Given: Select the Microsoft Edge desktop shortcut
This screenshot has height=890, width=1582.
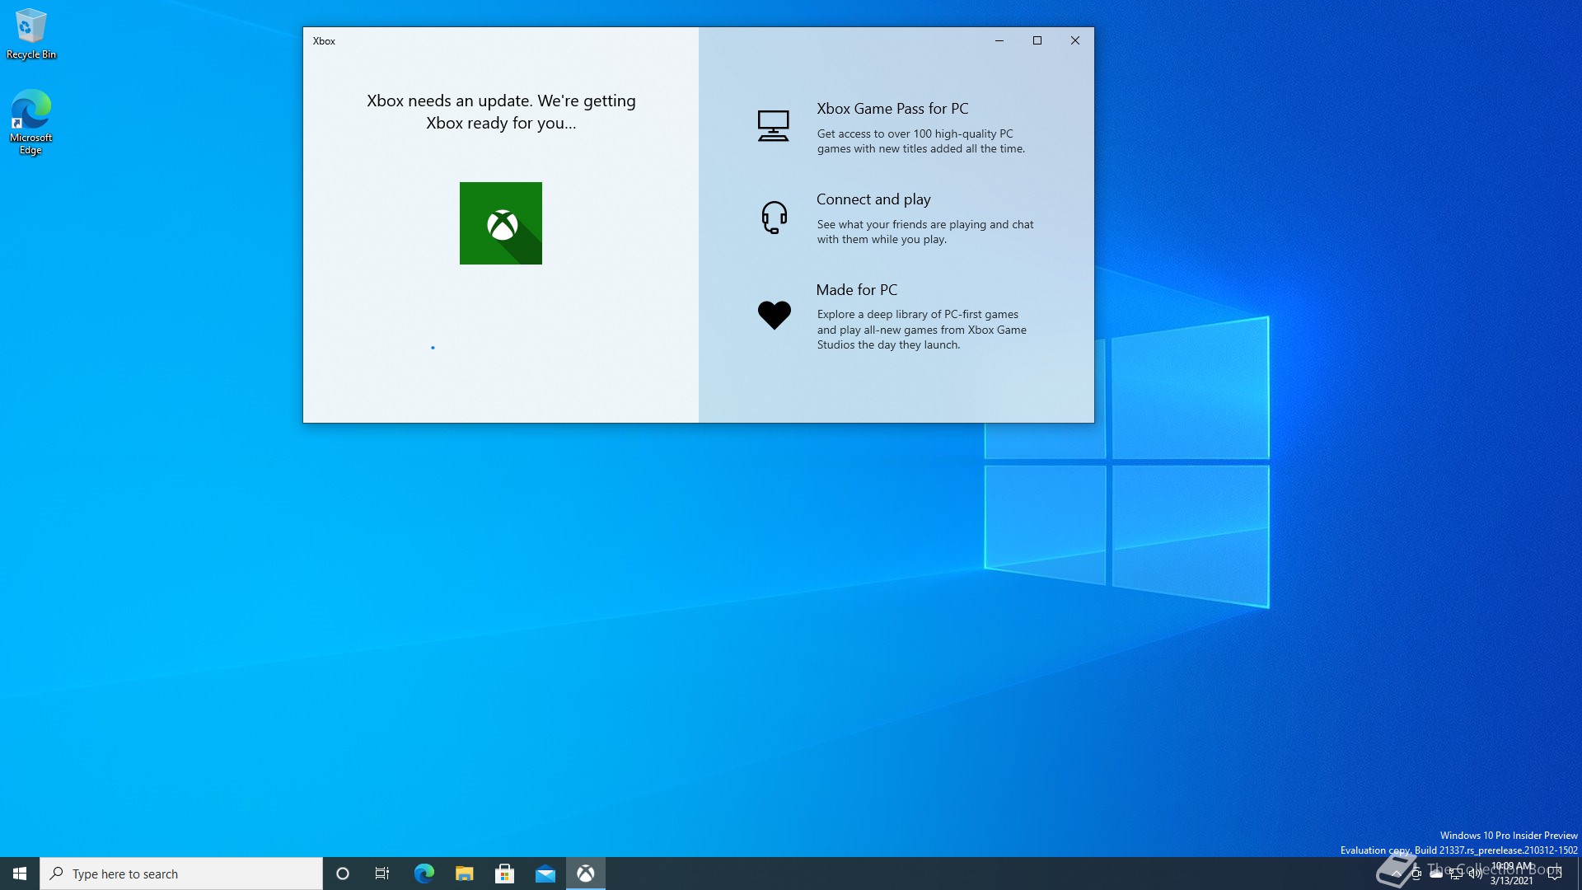Looking at the screenshot, I should 31,122.
